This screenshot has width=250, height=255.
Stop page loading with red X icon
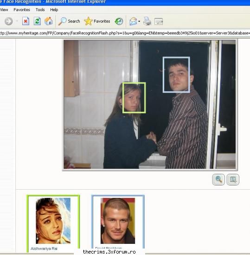(26, 21)
